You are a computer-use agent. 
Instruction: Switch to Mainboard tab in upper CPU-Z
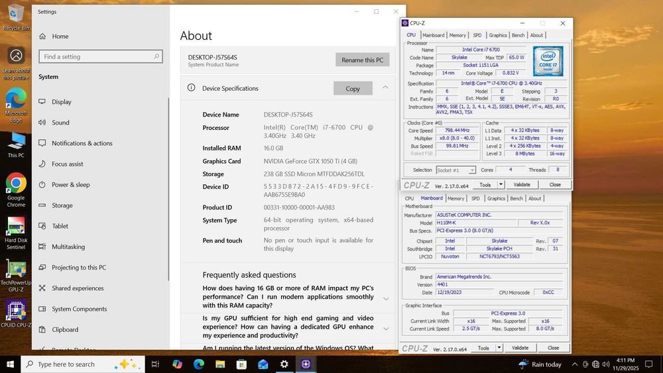pos(434,35)
